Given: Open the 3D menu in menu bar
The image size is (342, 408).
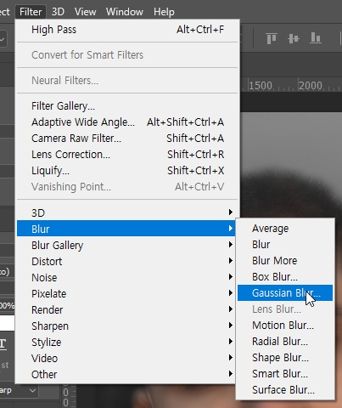Looking at the screenshot, I should 58,12.
